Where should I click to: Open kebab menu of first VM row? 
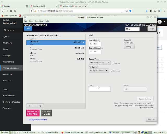(161, 60)
